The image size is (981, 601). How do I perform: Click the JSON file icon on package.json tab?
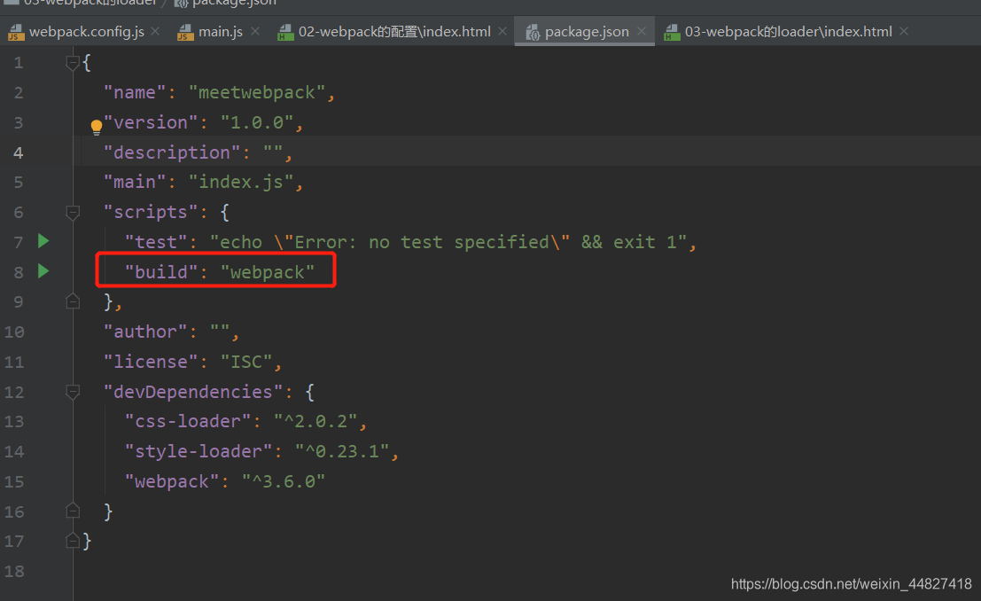(533, 32)
